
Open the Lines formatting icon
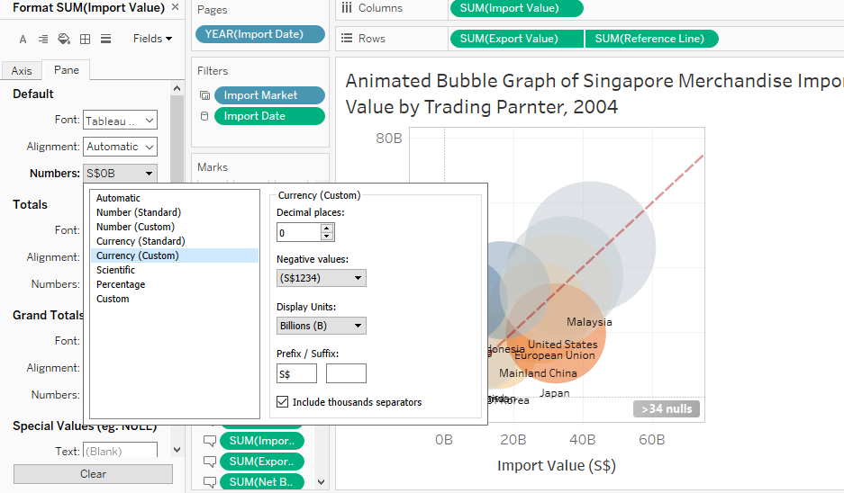coord(105,40)
